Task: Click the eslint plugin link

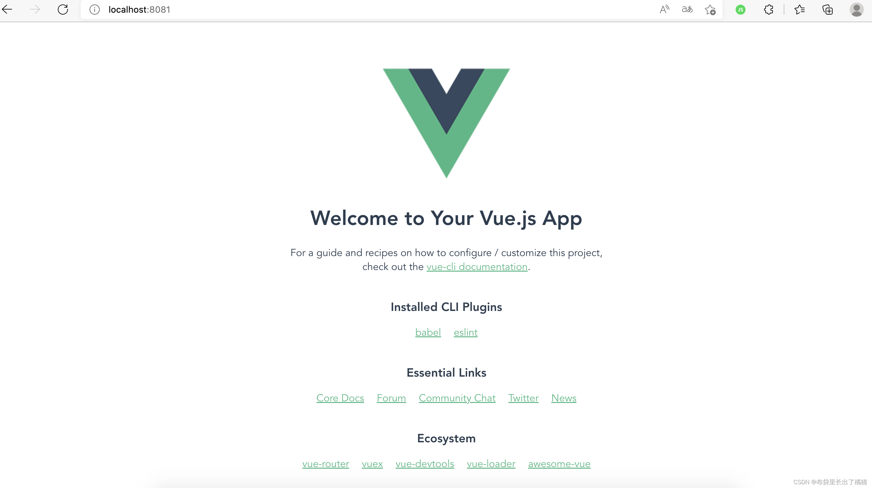Action: pos(465,332)
